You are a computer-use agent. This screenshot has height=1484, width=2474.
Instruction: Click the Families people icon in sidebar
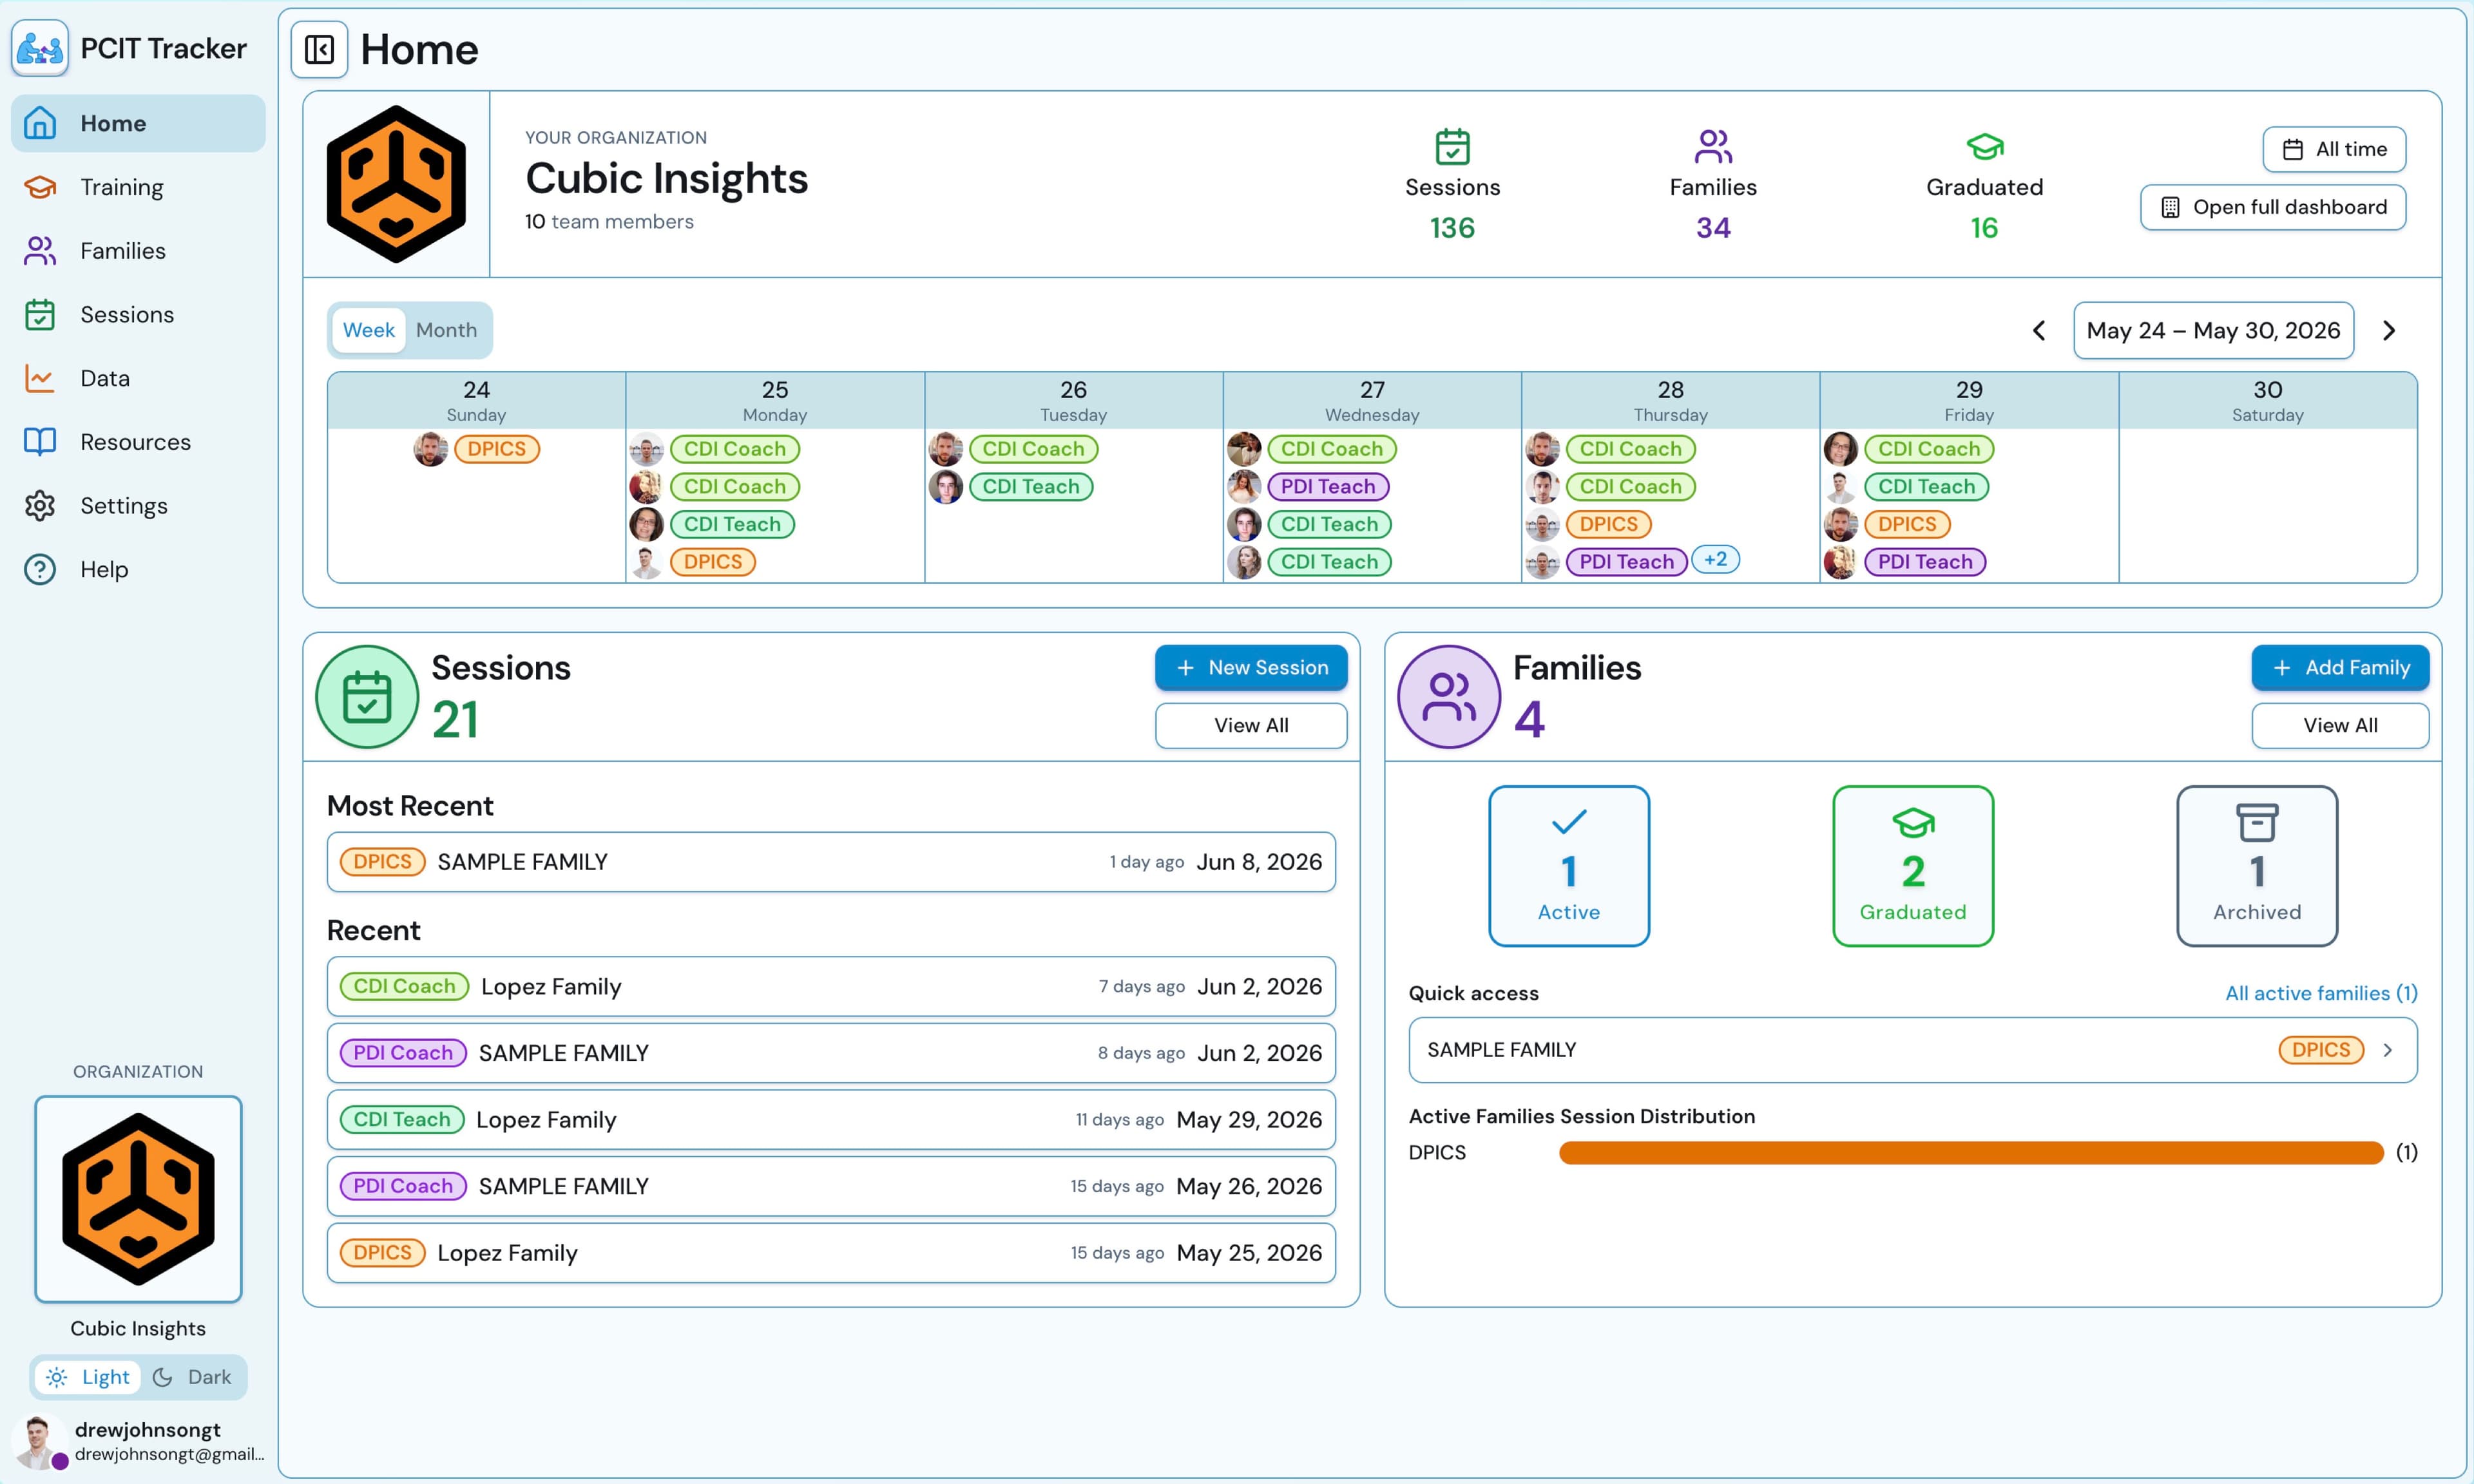coord(40,251)
